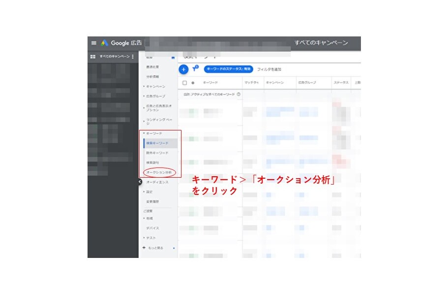Open オーディエンス in the sidebar
Viewport: 447px width, 286px height.
point(157,182)
